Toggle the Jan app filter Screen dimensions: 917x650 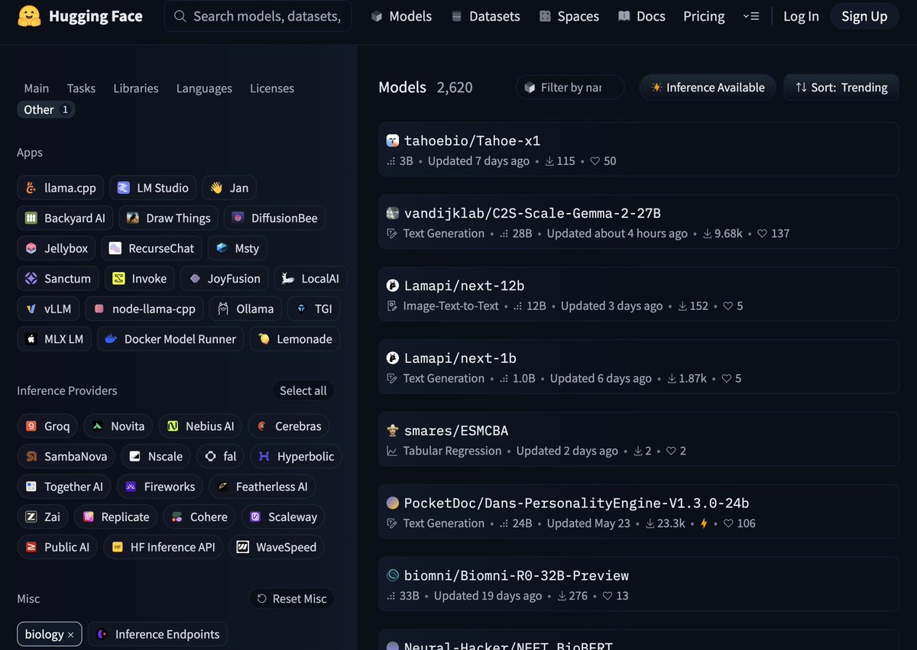[x=229, y=188]
